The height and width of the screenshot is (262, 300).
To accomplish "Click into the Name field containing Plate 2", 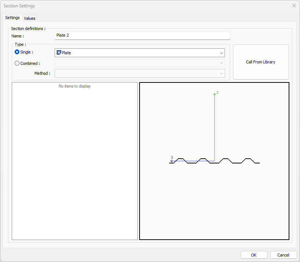I will coord(142,36).
